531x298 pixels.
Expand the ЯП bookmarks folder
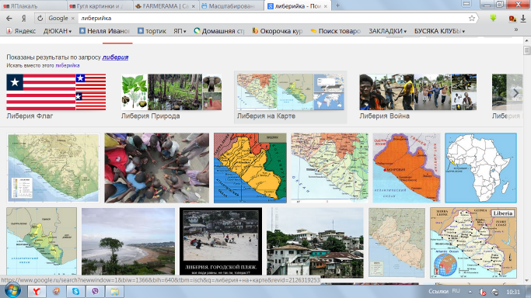tap(180, 31)
